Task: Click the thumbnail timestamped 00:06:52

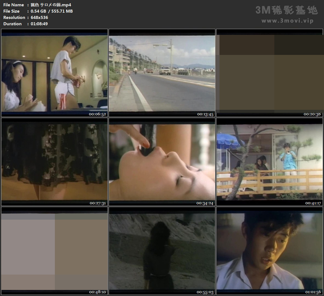Action: tap(54, 73)
